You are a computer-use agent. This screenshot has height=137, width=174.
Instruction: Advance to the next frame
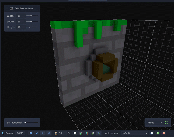43,133
